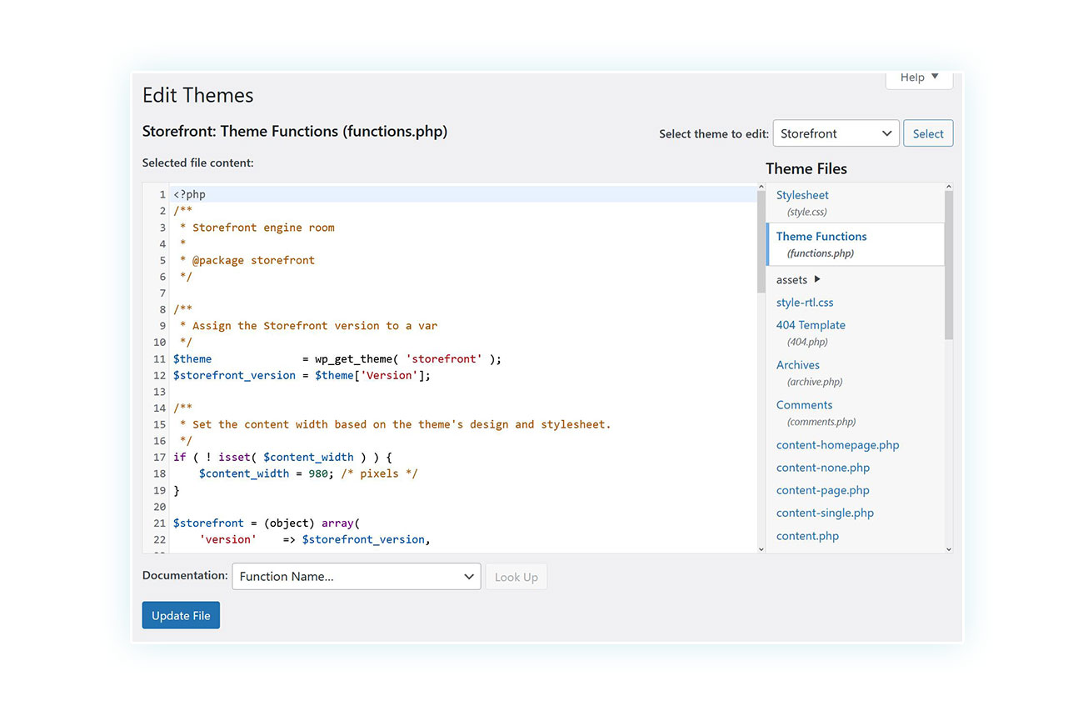The height and width of the screenshot is (716, 1083).
Task: Open content-homepage.php file
Action: [837, 445]
